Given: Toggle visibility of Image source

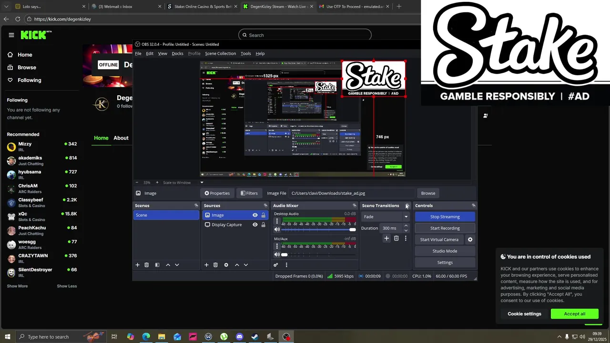Looking at the screenshot, I should tap(255, 215).
